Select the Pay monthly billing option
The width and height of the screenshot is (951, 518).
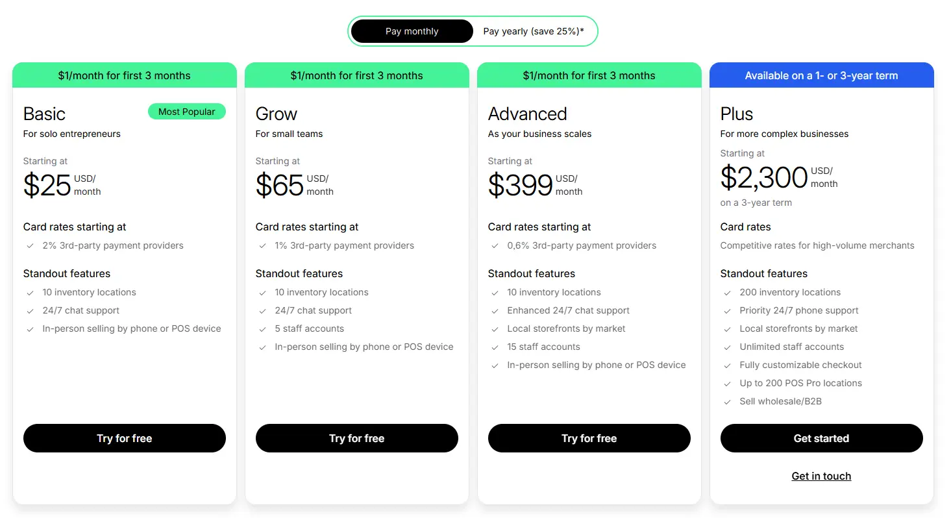pyautogui.click(x=412, y=31)
